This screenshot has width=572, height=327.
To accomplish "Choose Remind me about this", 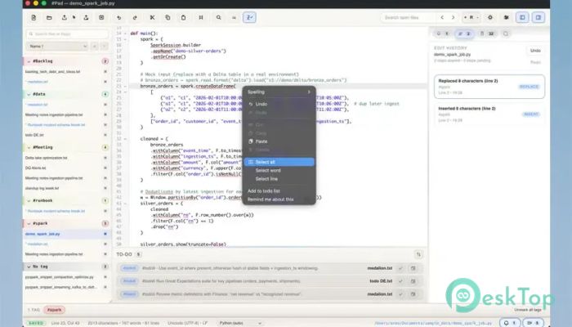I will click(x=279, y=199).
